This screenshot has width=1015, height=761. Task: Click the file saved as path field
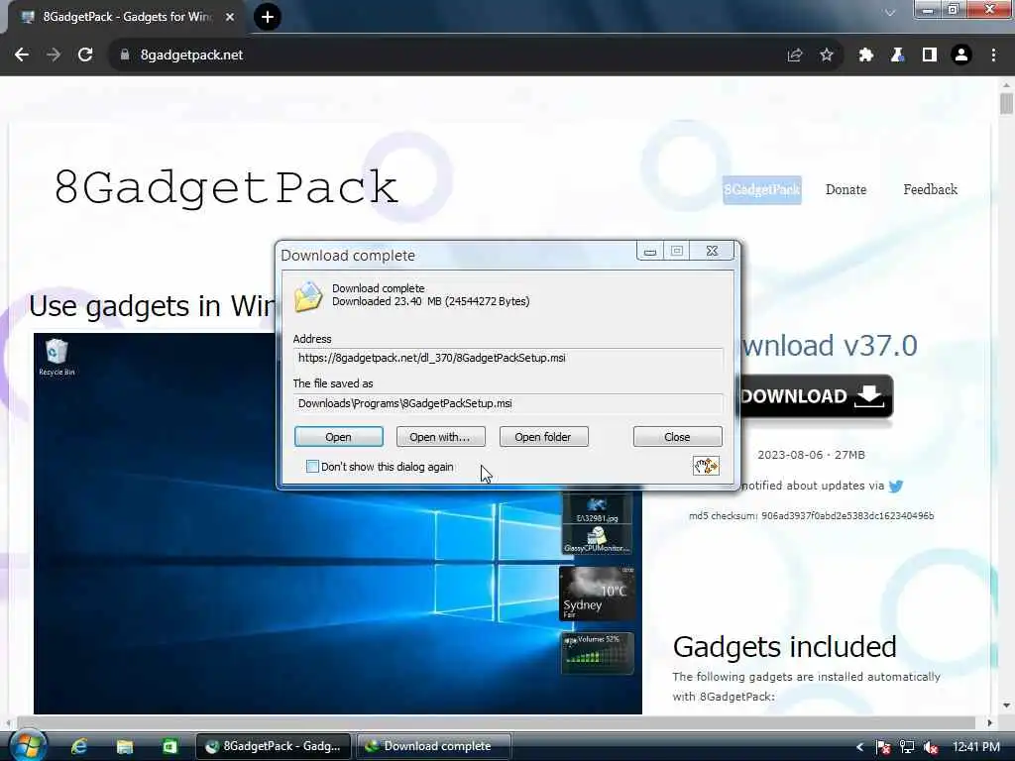(507, 403)
